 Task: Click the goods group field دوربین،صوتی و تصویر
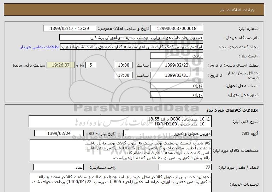click(167, 134)
